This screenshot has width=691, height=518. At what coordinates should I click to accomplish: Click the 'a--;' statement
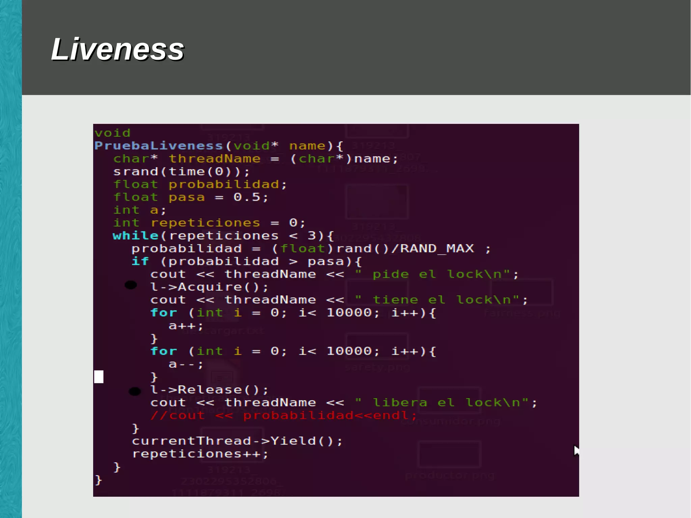pos(186,364)
